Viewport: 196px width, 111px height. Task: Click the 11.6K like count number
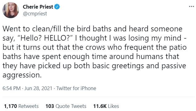(100, 106)
